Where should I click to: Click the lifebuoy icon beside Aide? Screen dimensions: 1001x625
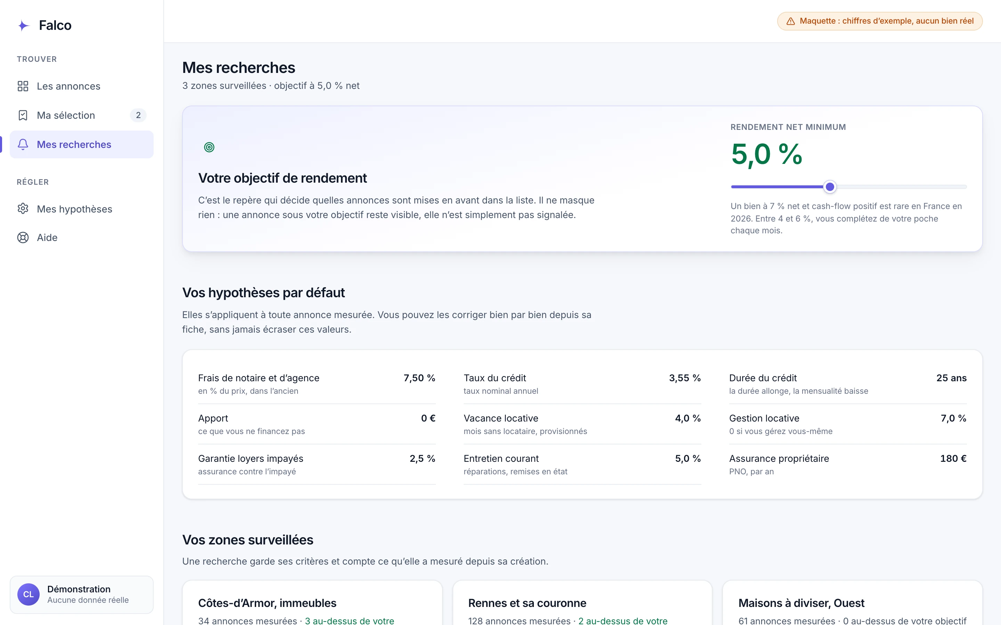pyautogui.click(x=23, y=238)
